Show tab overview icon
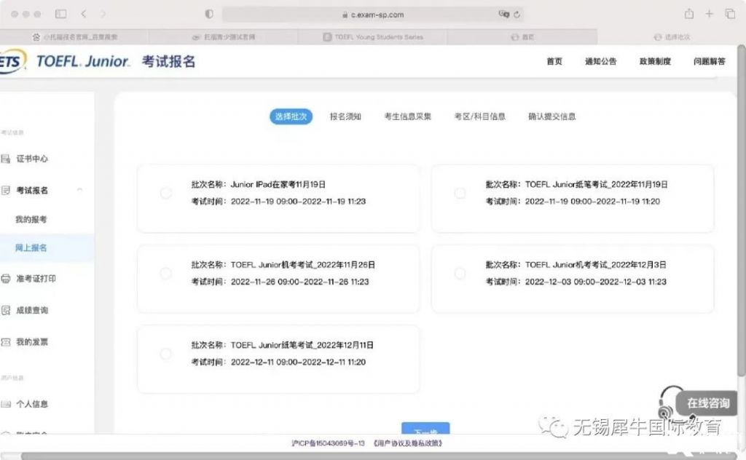The height and width of the screenshot is (460, 746). pos(730,14)
